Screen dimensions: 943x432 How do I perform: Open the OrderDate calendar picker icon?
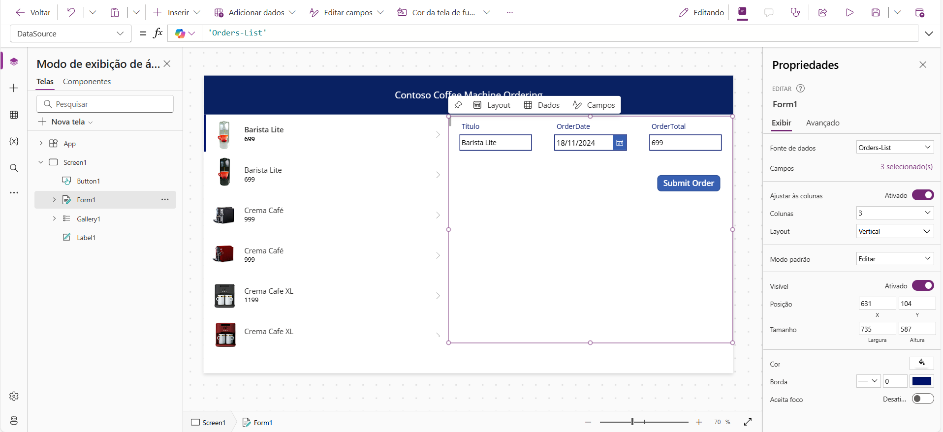coord(620,143)
